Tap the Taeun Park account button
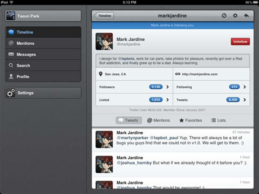 [x=43, y=16]
